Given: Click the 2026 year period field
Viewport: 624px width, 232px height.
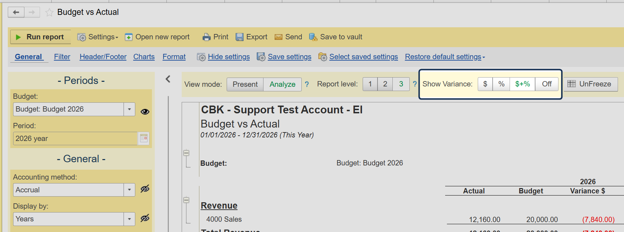Looking at the screenshot, I should pos(75,138).
